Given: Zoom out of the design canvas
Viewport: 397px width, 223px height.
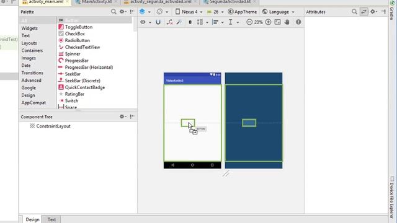Looking at the screenshot, I should [249, 22].
